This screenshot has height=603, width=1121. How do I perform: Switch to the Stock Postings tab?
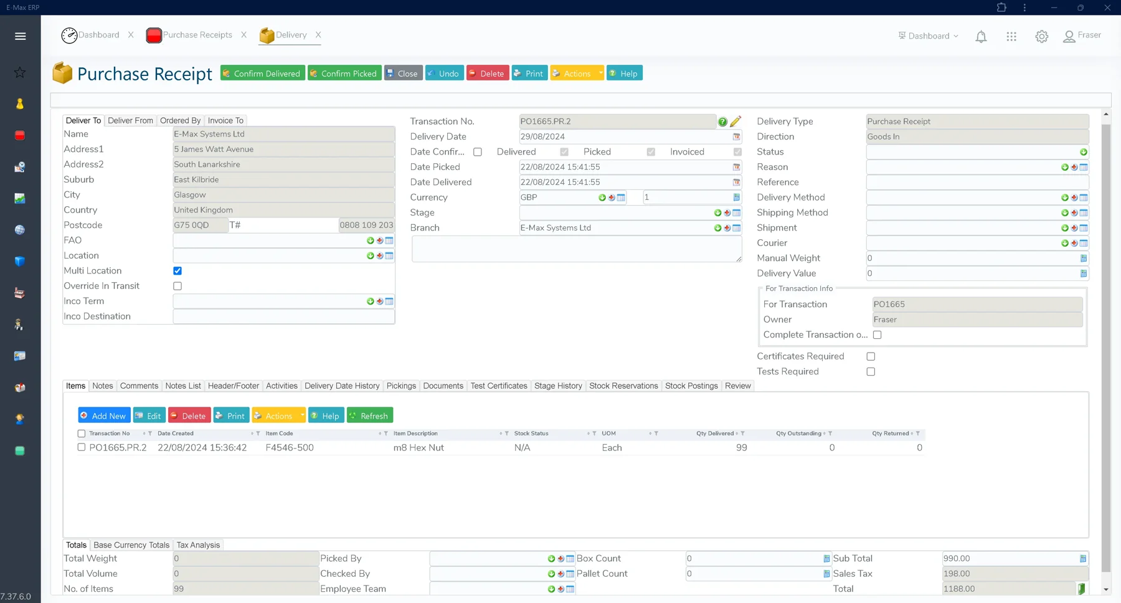(x=691, y=386)
